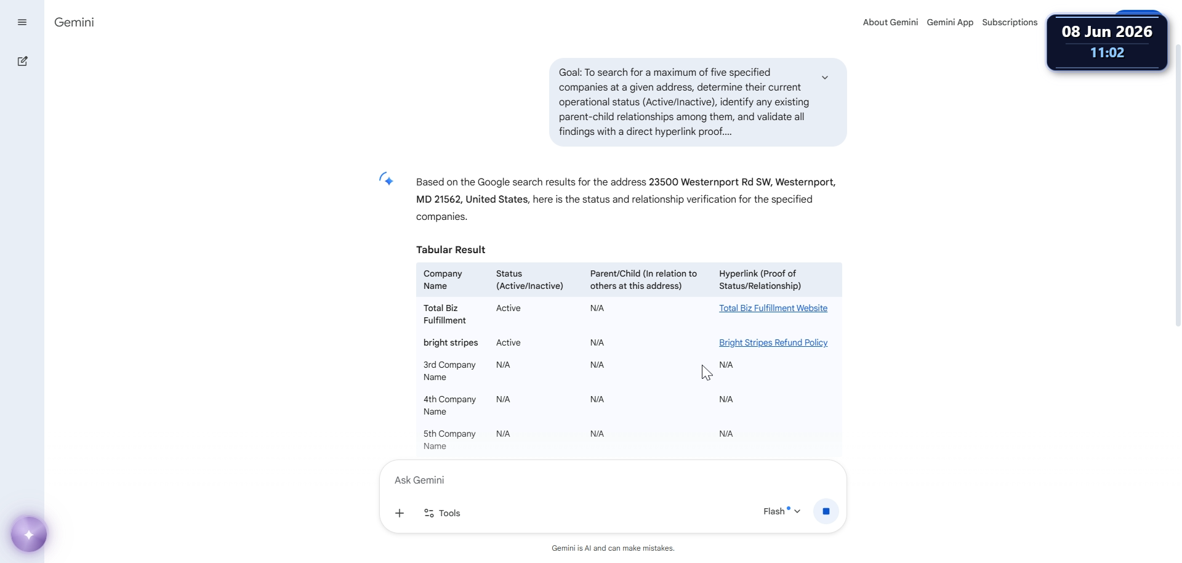Viewport: 1182px width, 563px height.
Task: Click the plus upload icon
Action: (x=400, y=513)
